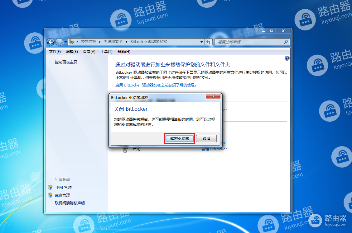The width and height of the screenshot is (352, 233).
Task: Select 控制面板 in the breadcrumb
Action: coord(89,42)
